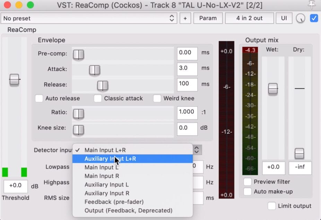
Task: Enable Weird knee checkbox
Action: (x=157, y=99)
